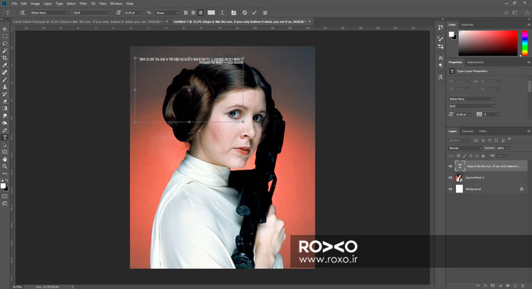Toggle lock all in Layers panel
This screenshot has width=532, height=289.
point(483,156)
